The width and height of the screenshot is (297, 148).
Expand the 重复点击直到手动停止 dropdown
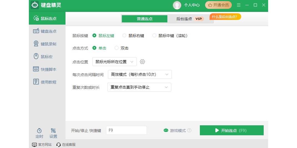click(139, 87)
